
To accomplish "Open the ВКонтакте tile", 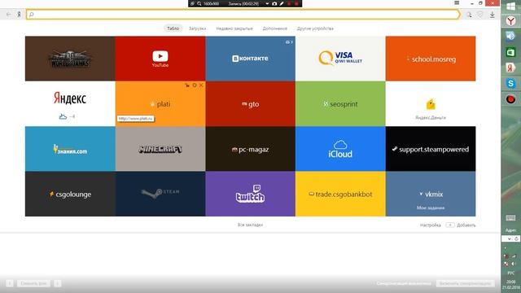I will coord(250,59).
